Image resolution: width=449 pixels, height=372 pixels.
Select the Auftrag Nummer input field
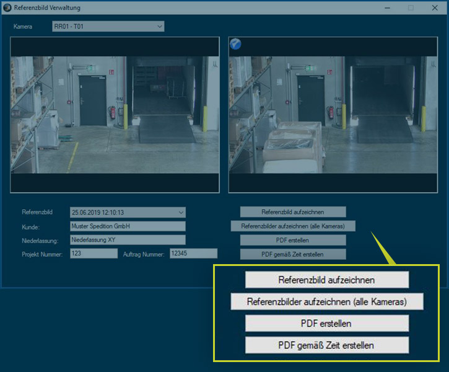click(193, 254)
